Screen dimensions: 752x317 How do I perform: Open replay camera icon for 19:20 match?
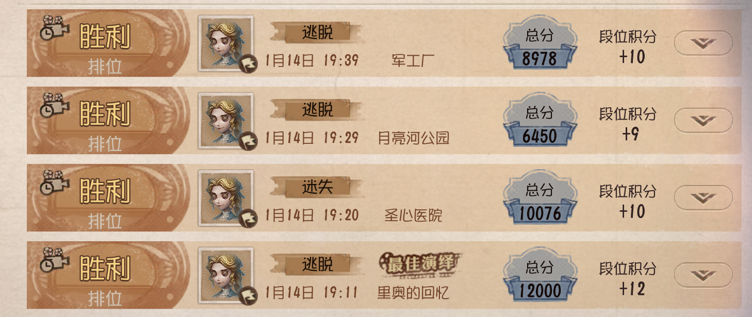(x=54, y=183)
